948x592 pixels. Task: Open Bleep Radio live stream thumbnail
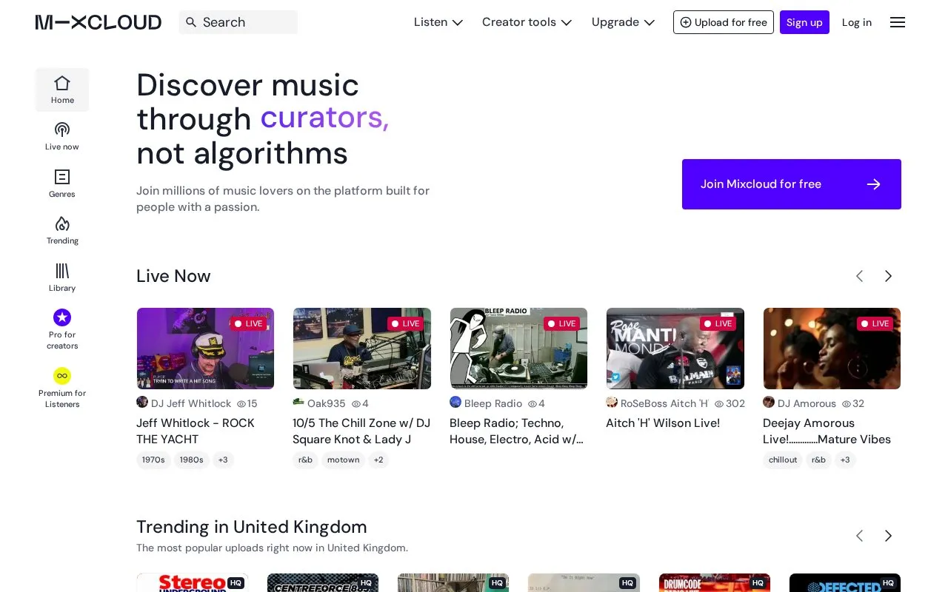(x=518, y=349)
